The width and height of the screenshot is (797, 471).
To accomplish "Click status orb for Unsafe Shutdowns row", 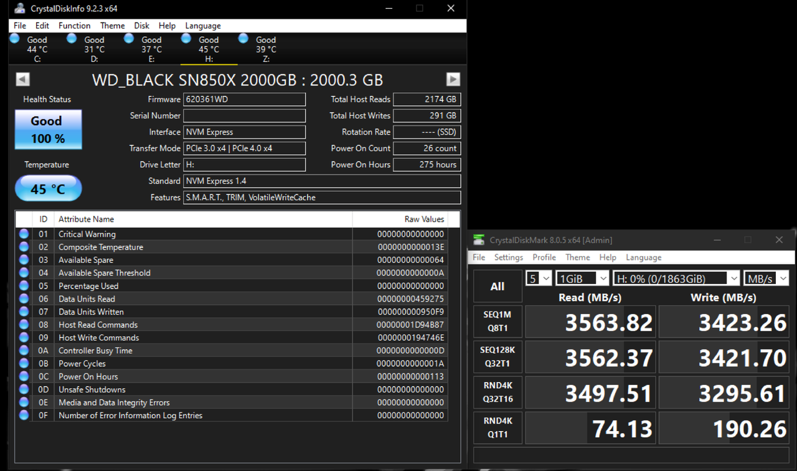I will 24,389.
